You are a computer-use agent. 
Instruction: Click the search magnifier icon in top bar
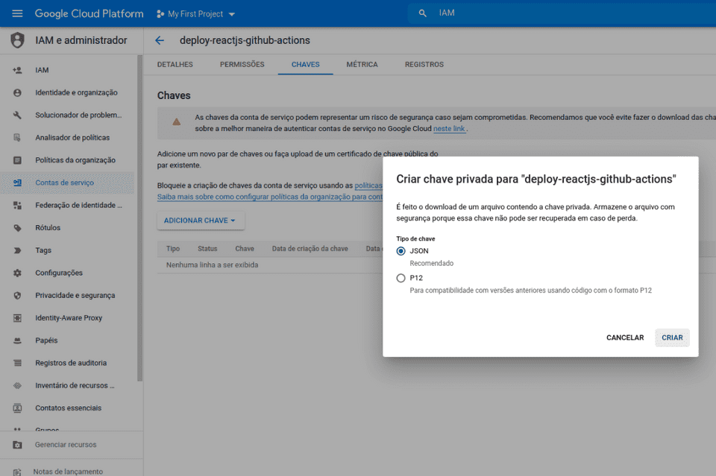click(423, 13)
